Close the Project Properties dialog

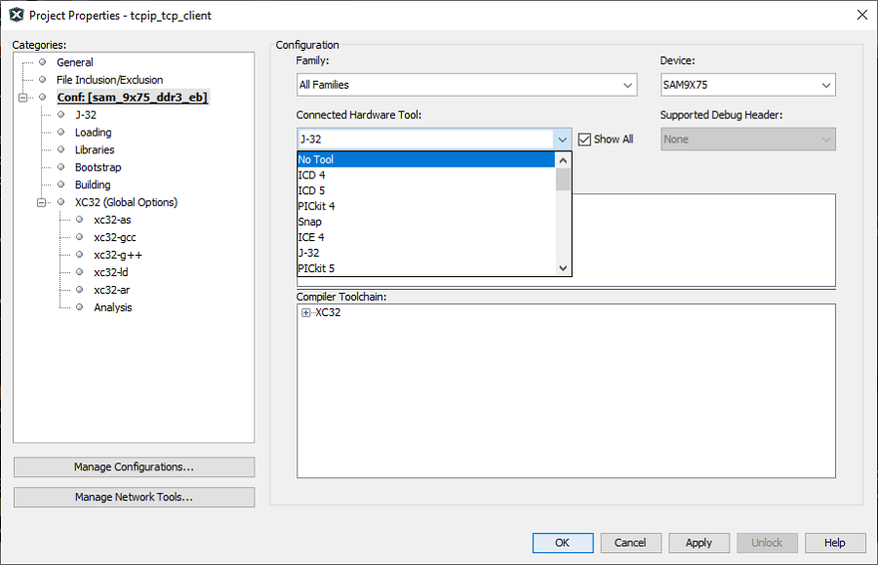click(862, 15)
